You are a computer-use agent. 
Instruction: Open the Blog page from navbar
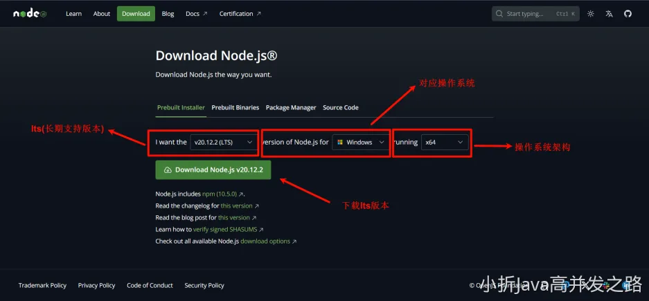point(168,14)
